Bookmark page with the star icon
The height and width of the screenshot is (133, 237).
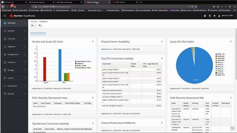[196, 7]
